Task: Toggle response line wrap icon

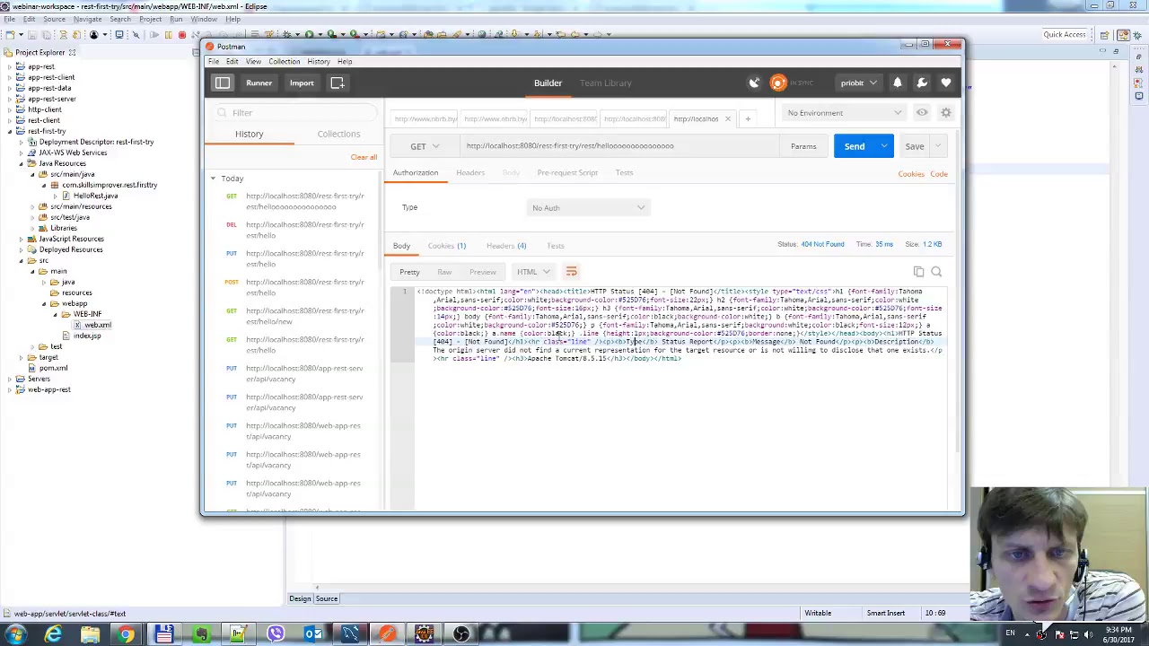Action: point(571,272)
